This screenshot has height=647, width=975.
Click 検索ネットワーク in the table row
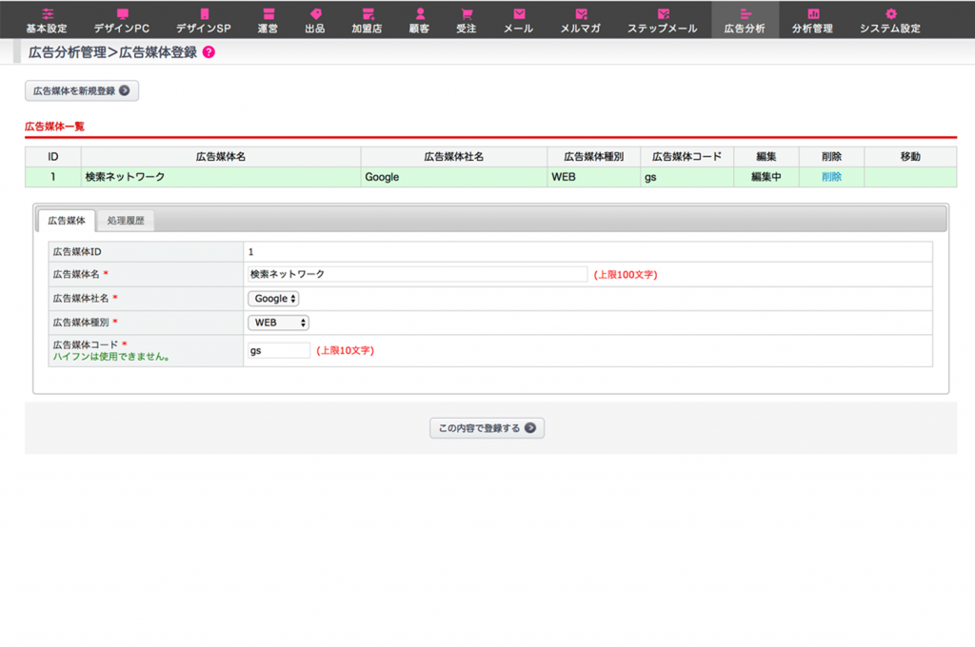125,177
